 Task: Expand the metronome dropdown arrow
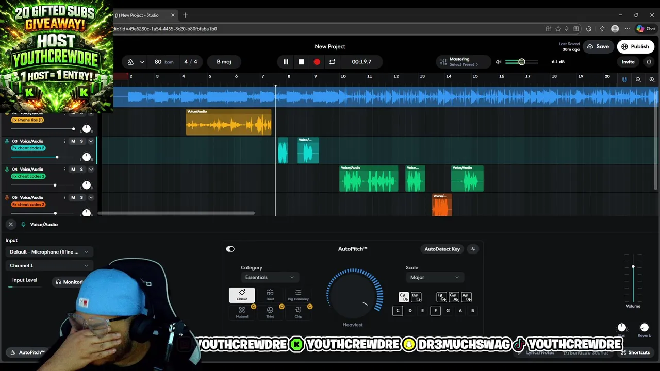(142, 62)
